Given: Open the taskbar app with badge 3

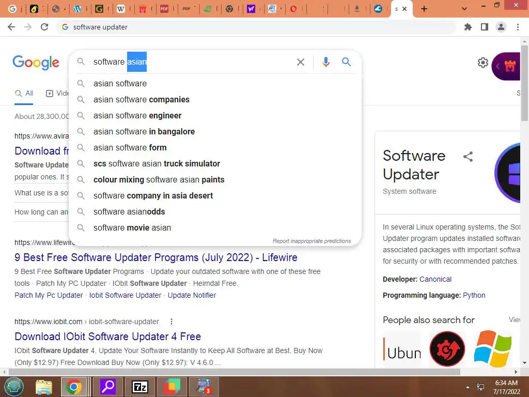Looking at the screenshot, I should click(x=204, y=387).
